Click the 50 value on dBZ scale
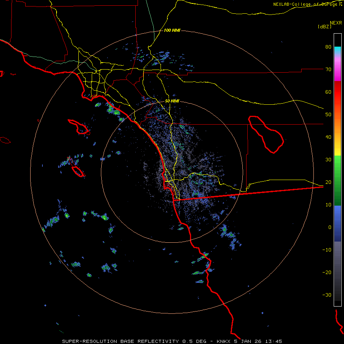This screenshot has height=344, width=344. click(x=328, y=115)
